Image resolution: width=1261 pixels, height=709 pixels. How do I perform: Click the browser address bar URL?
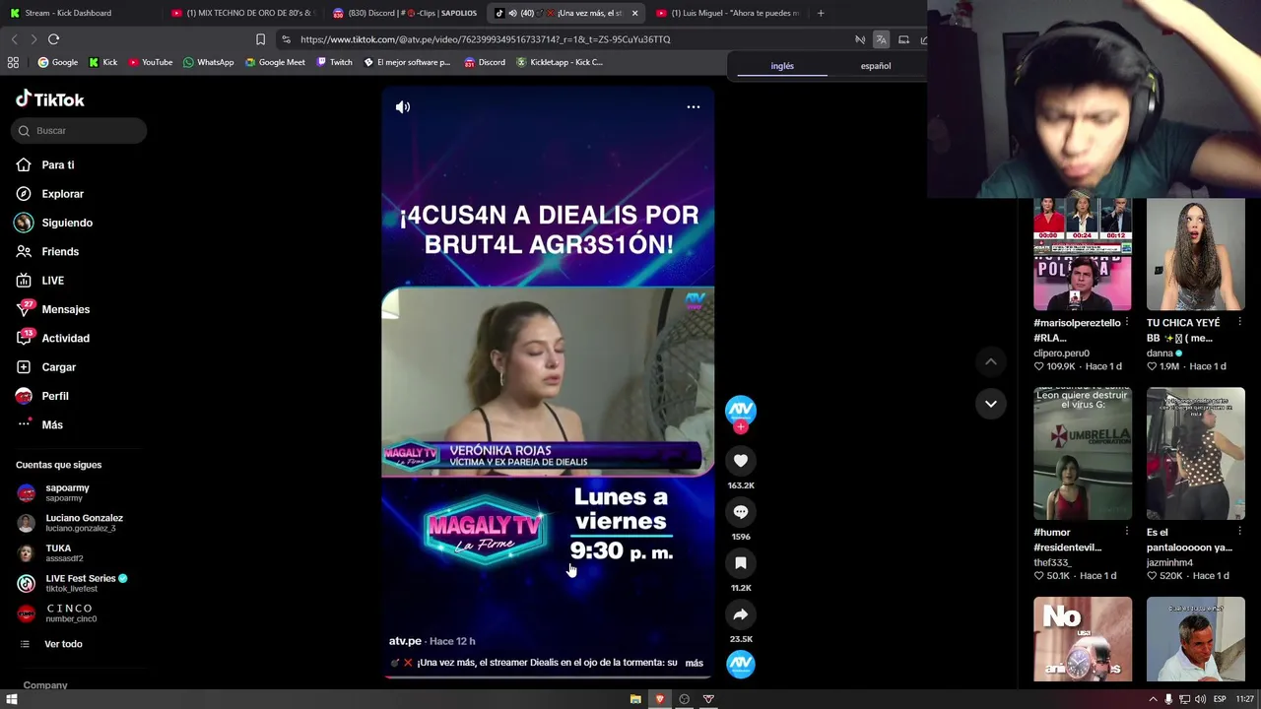click(485, 39)
